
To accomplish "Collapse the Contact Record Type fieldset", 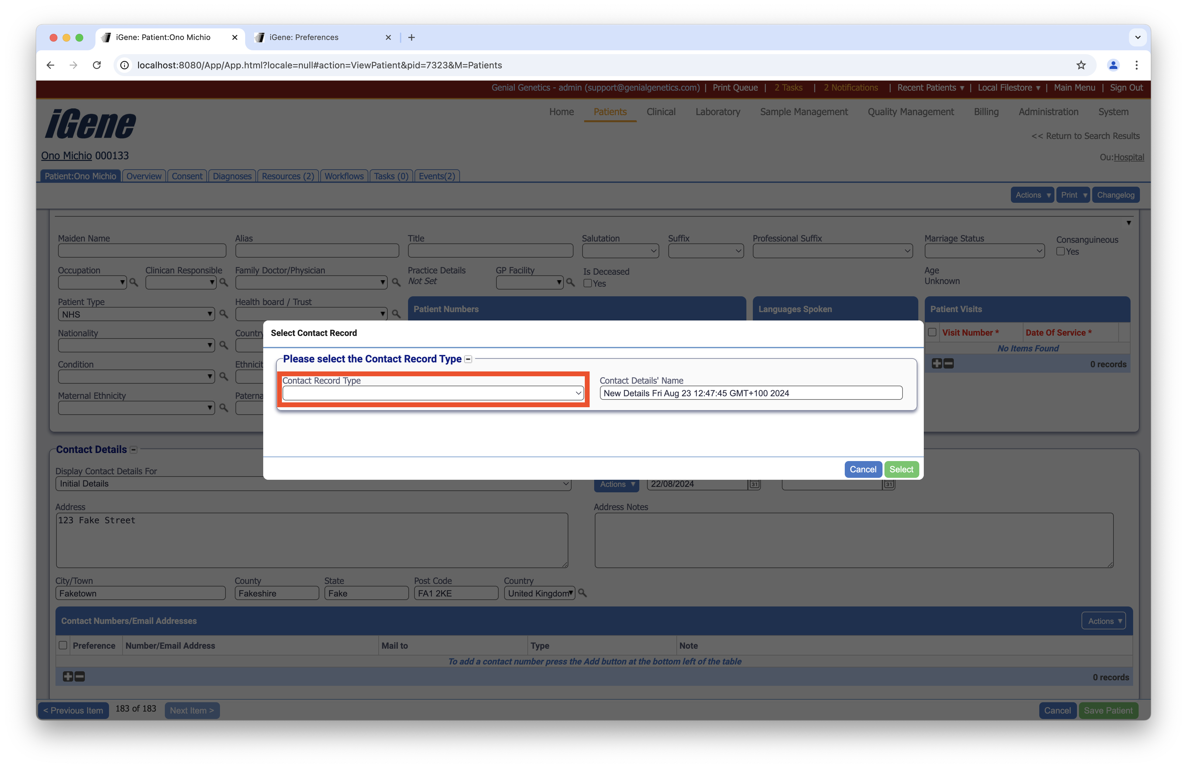I will click(468, 359).
